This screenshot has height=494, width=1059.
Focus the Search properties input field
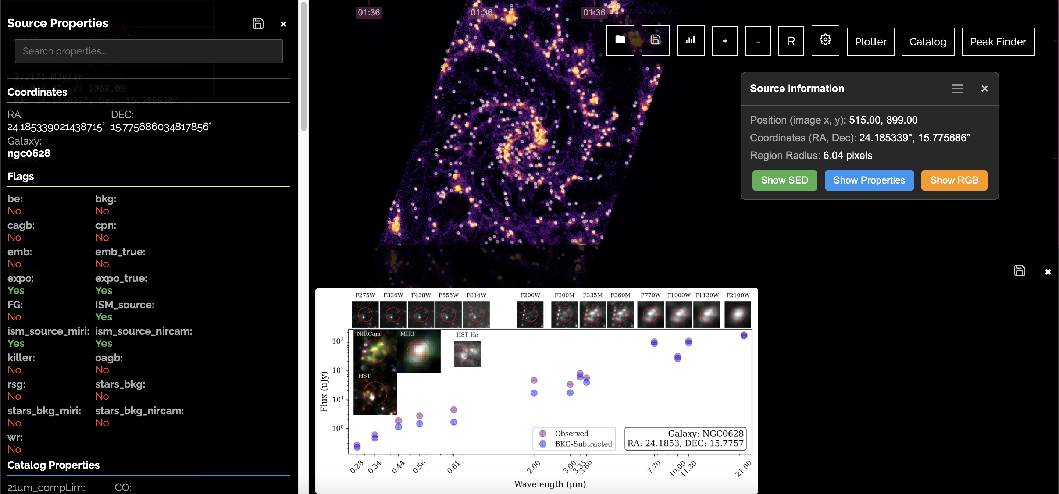coord(149,51)
